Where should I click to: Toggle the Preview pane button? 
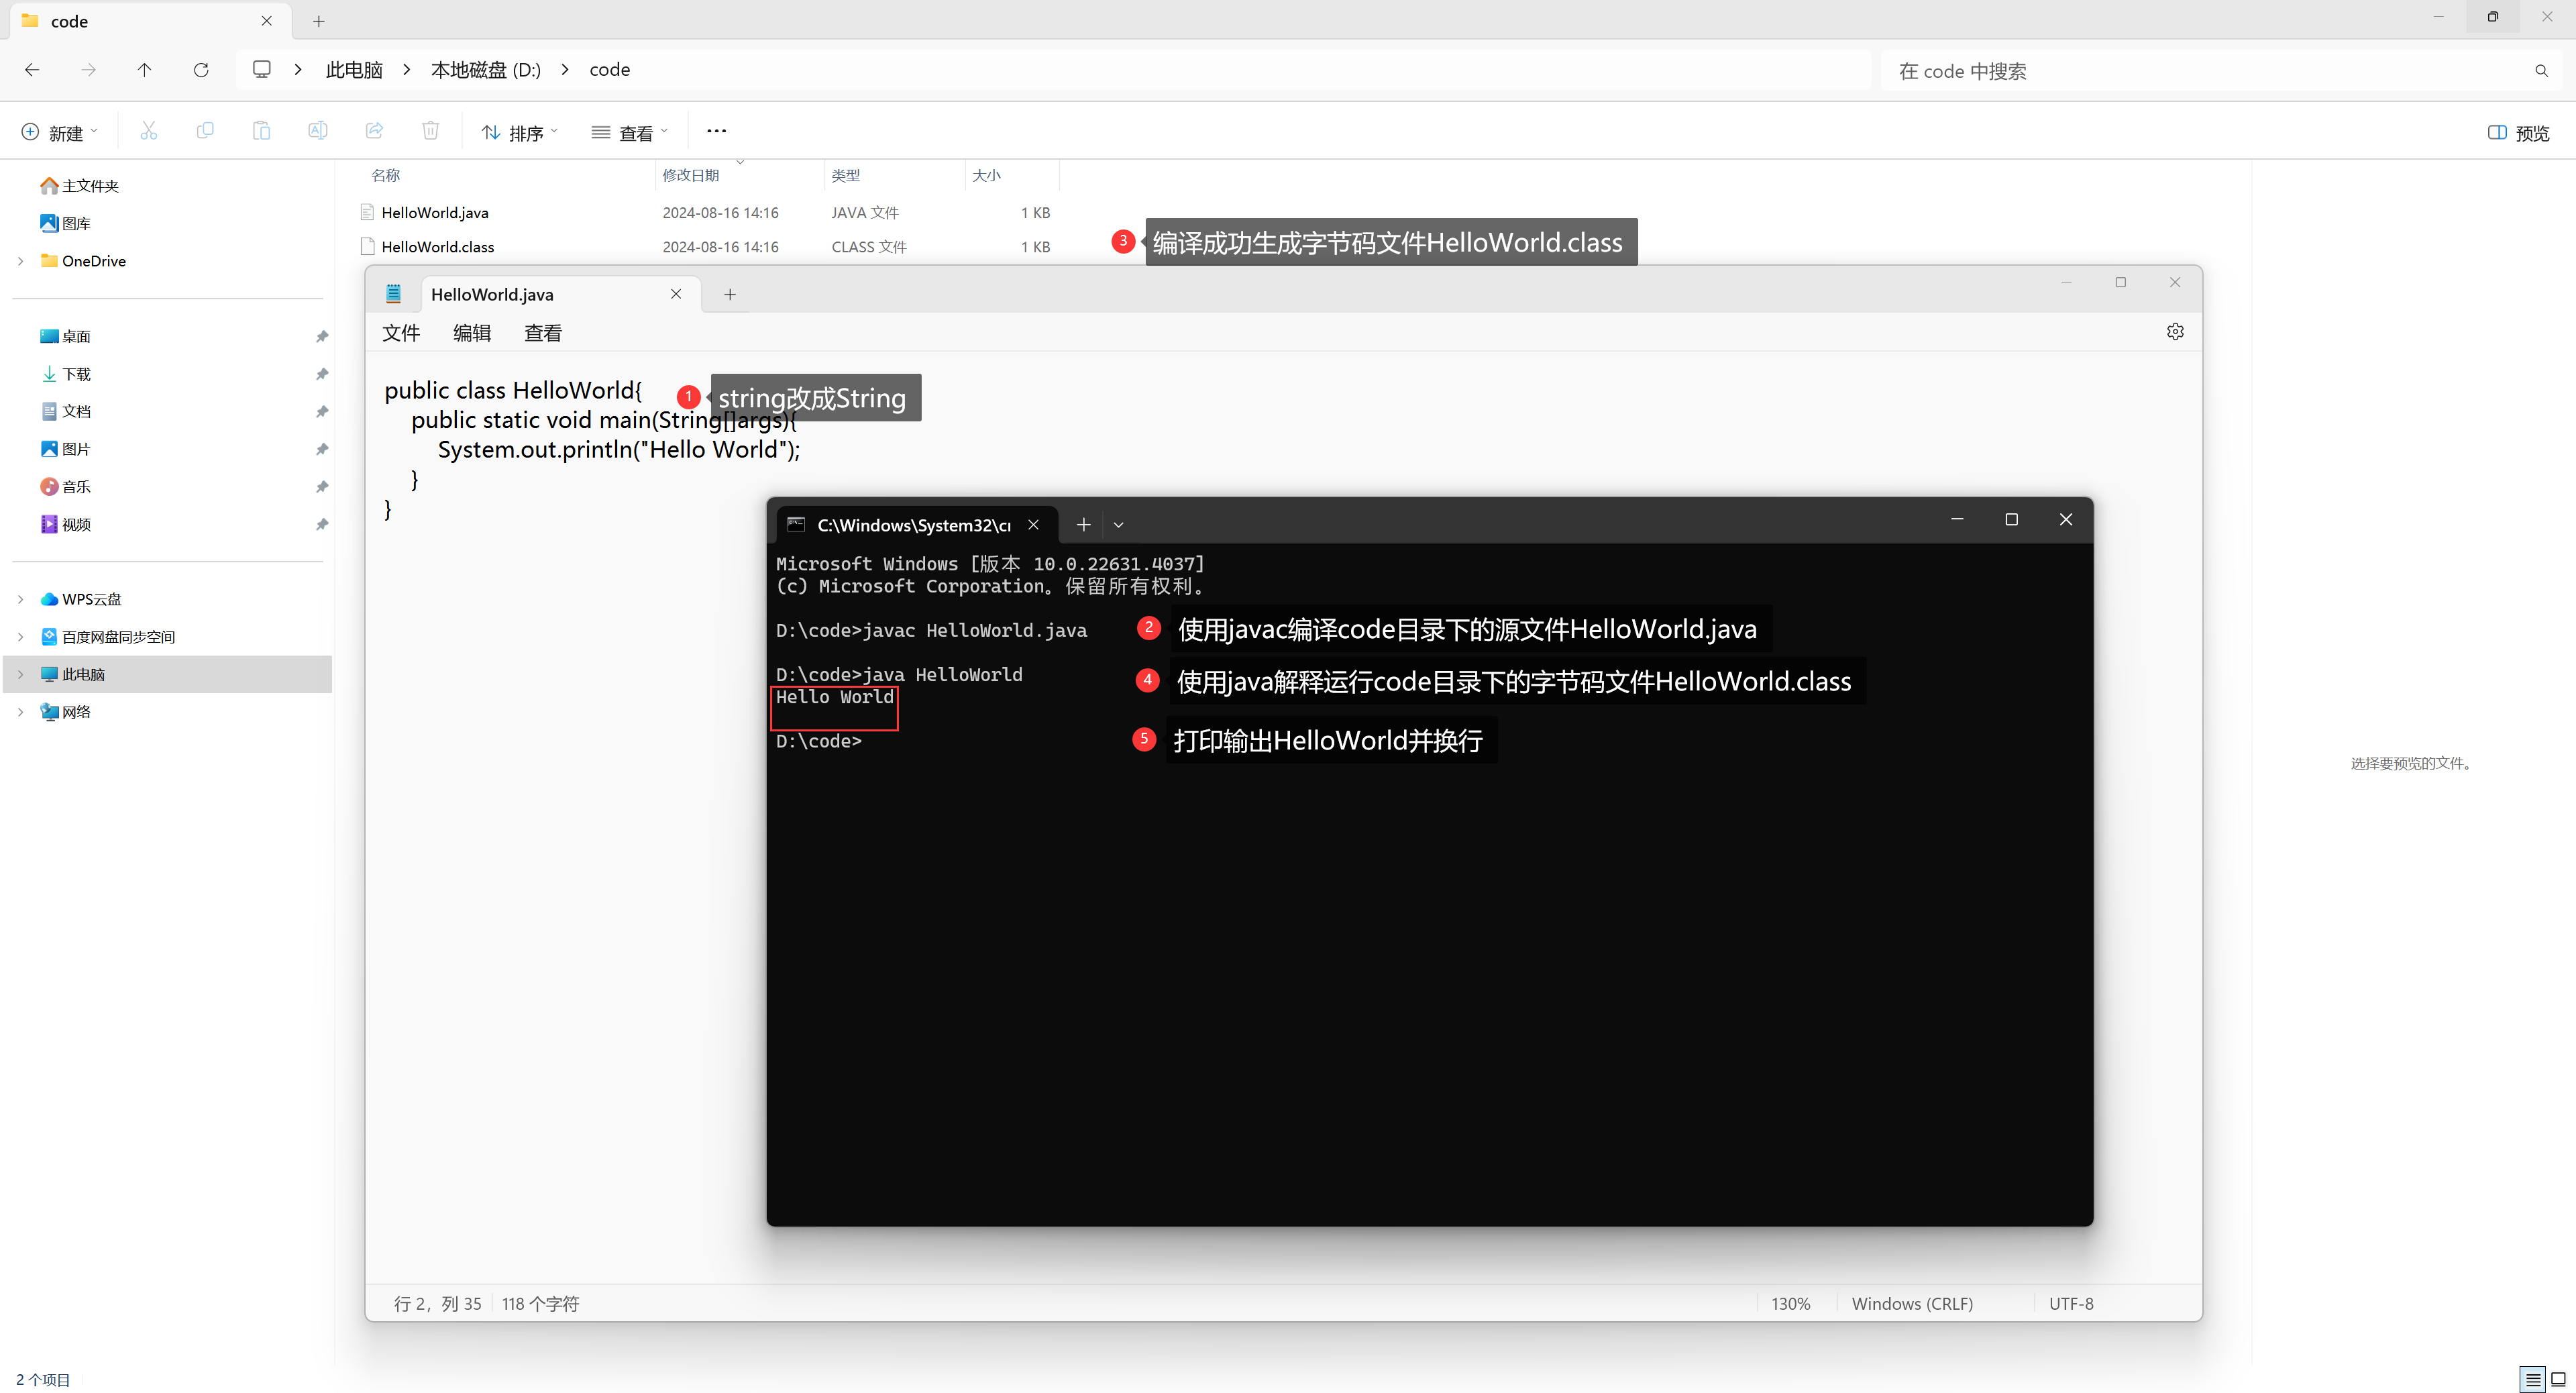tap(2519, 133)
